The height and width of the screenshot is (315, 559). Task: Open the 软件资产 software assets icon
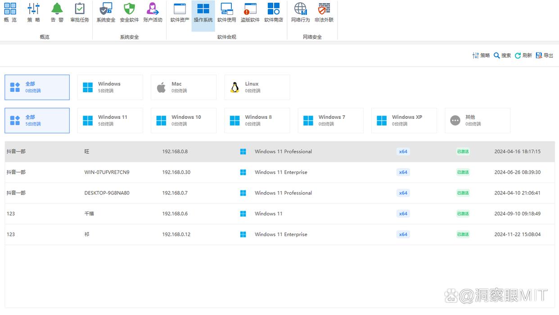(180, 13)
